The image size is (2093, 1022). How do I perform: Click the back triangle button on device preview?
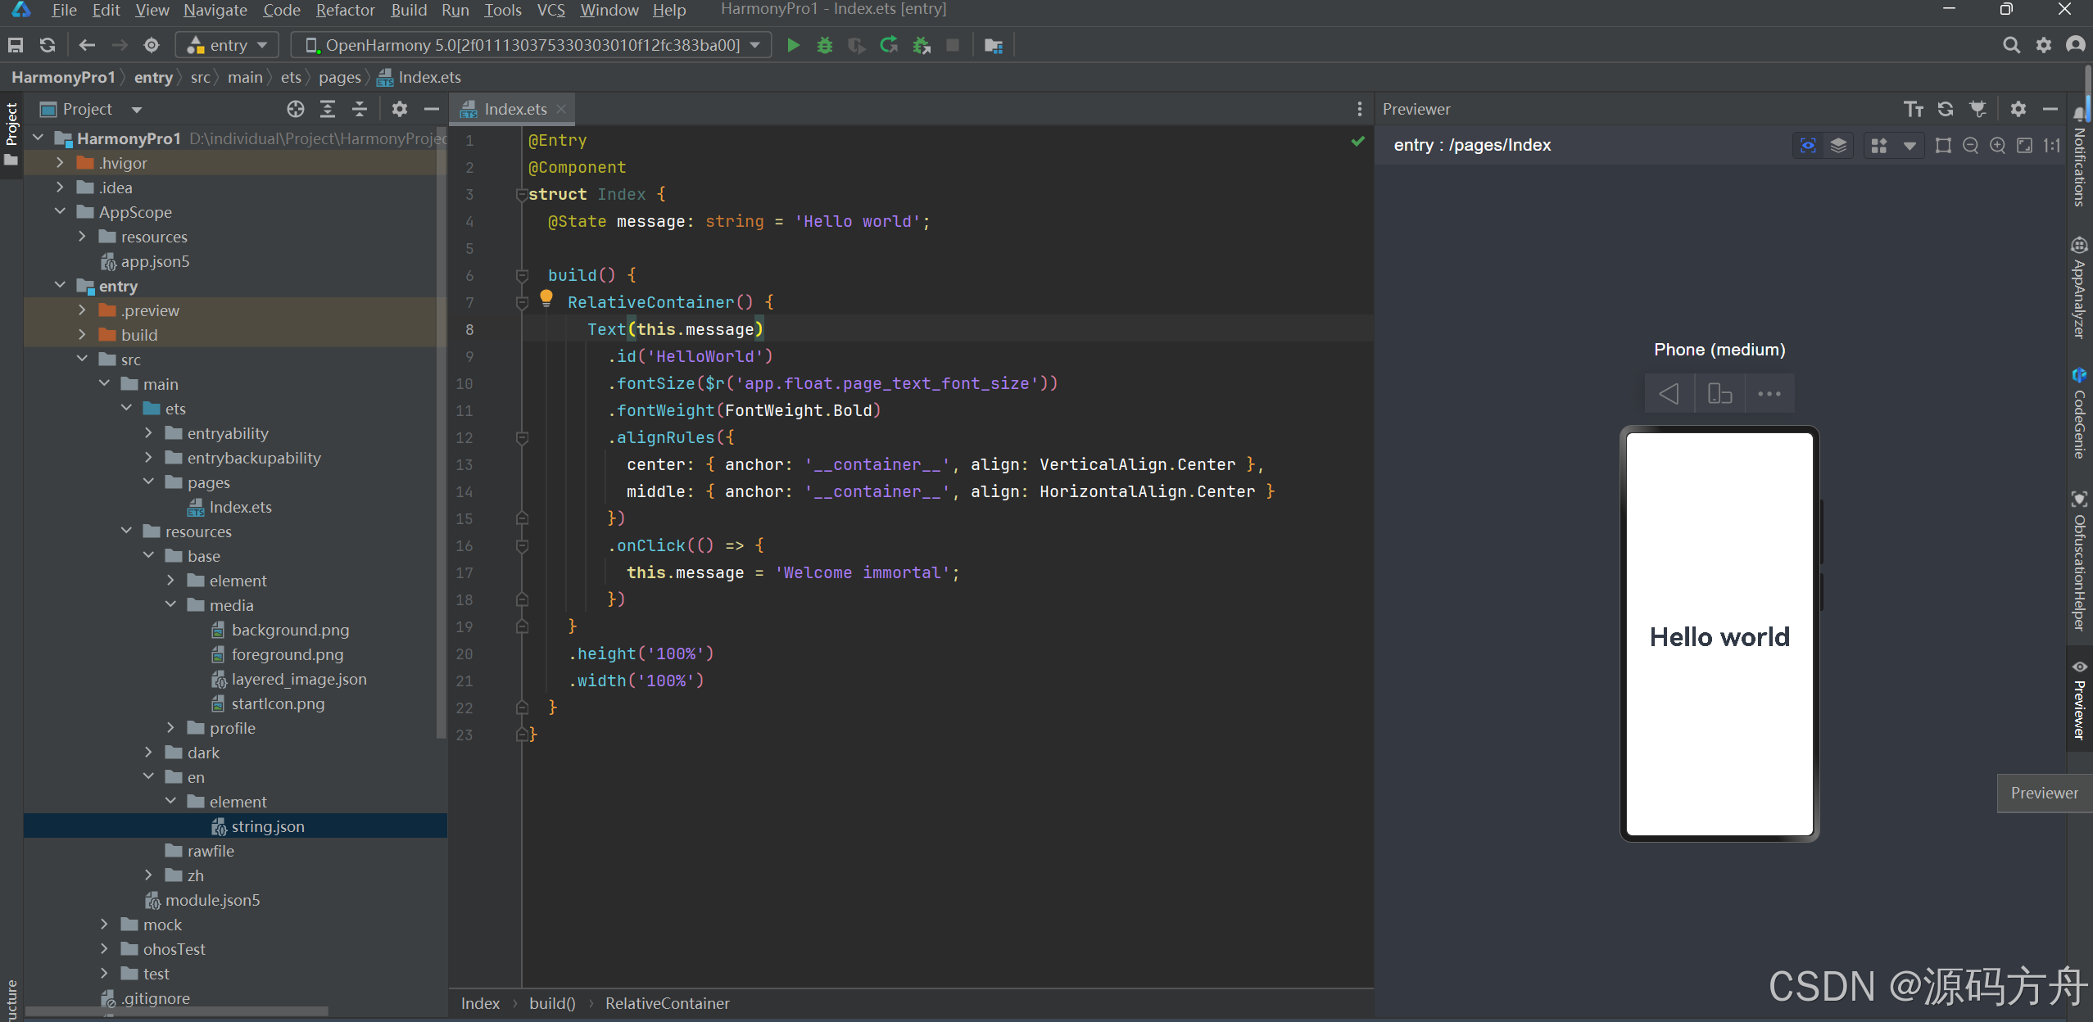(x=1669, y=394)
